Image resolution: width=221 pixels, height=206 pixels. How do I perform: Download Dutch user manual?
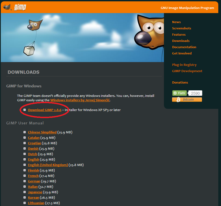pyautogui.click(x=33, y=154)
